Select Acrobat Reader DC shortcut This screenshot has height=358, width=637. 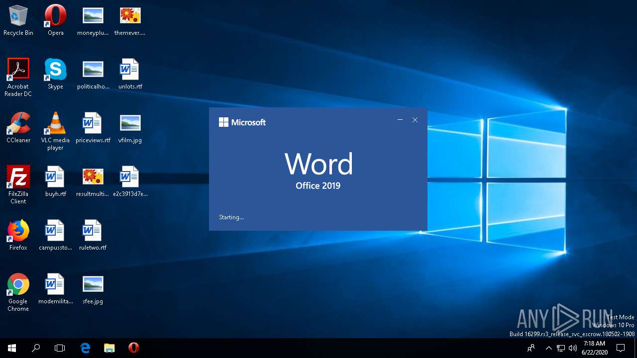point(18,77)
